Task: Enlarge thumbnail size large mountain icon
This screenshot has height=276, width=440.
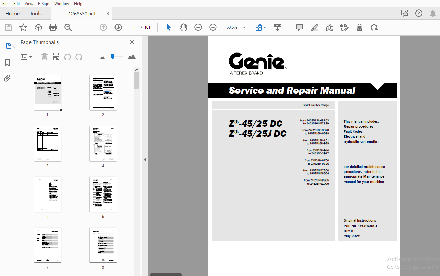Action: (x=132, y=57)
